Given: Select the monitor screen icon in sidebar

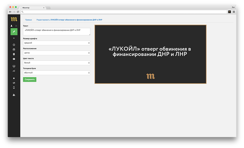Looking at the screenshot, I should click(x=14, y=66).
